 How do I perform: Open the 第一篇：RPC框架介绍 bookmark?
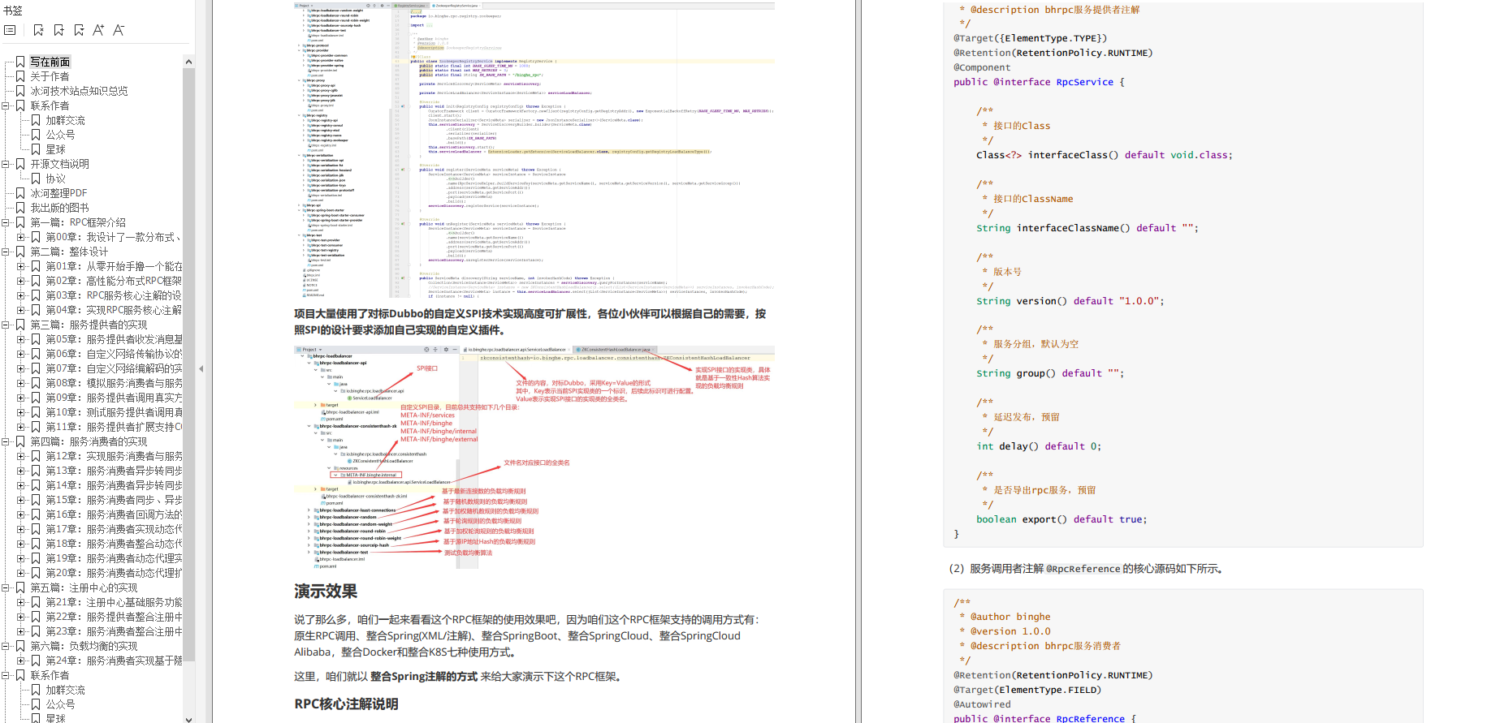click(x=78, y=222)
